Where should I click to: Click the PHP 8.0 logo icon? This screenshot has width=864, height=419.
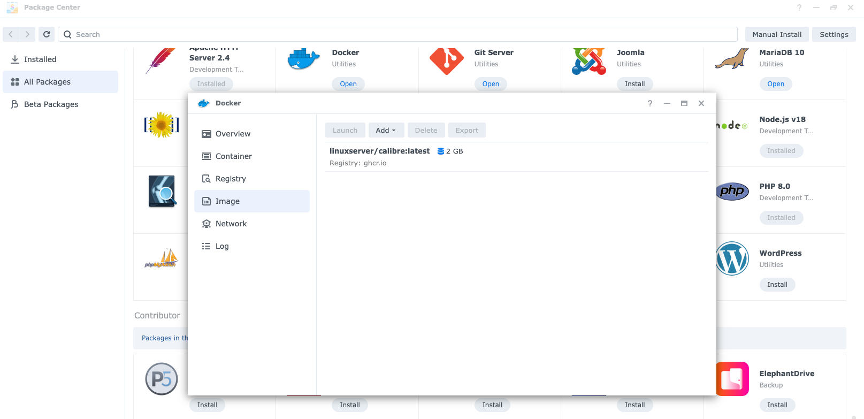(x=732, y=191)
